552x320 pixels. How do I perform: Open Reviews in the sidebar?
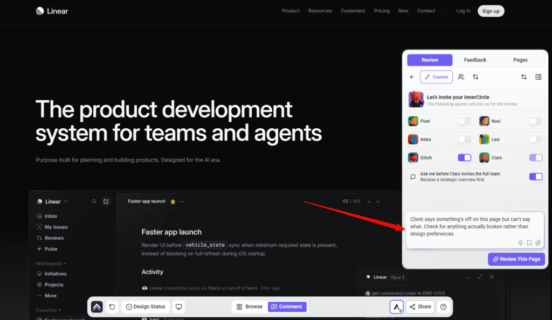coord(50,238)
